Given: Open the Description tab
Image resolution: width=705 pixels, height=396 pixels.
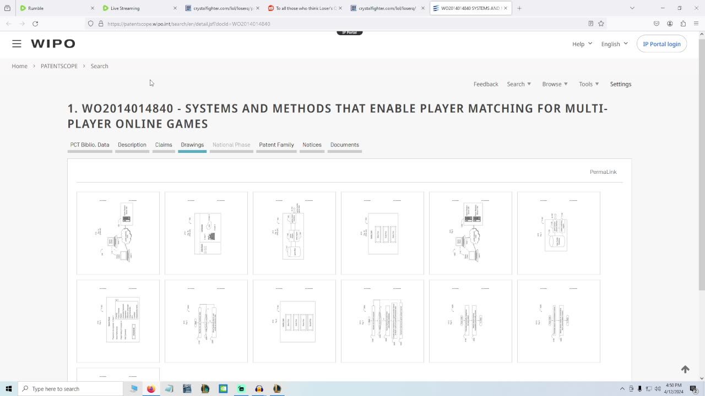Looking at the screenshot, I should pyautogui.click(x=132, y=145).
